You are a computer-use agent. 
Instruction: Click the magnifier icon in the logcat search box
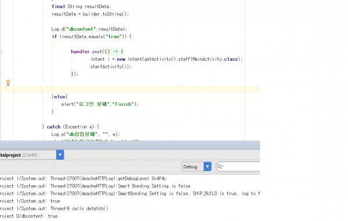click(220, 167)
